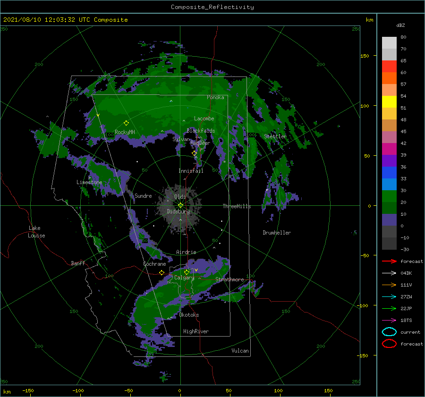
Task: Click the Ponoka map label
Action: (215, 97)
